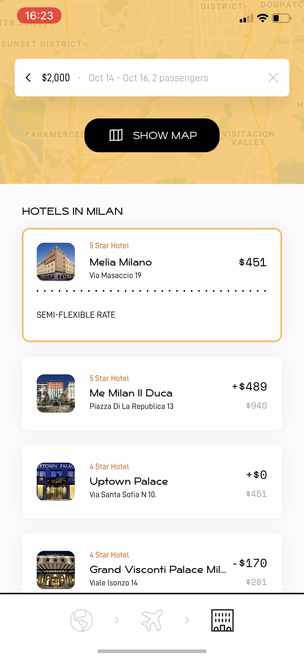View Uptown Palace thumbnail image
This screenshot has height=659, width=304.
(56, 482)
